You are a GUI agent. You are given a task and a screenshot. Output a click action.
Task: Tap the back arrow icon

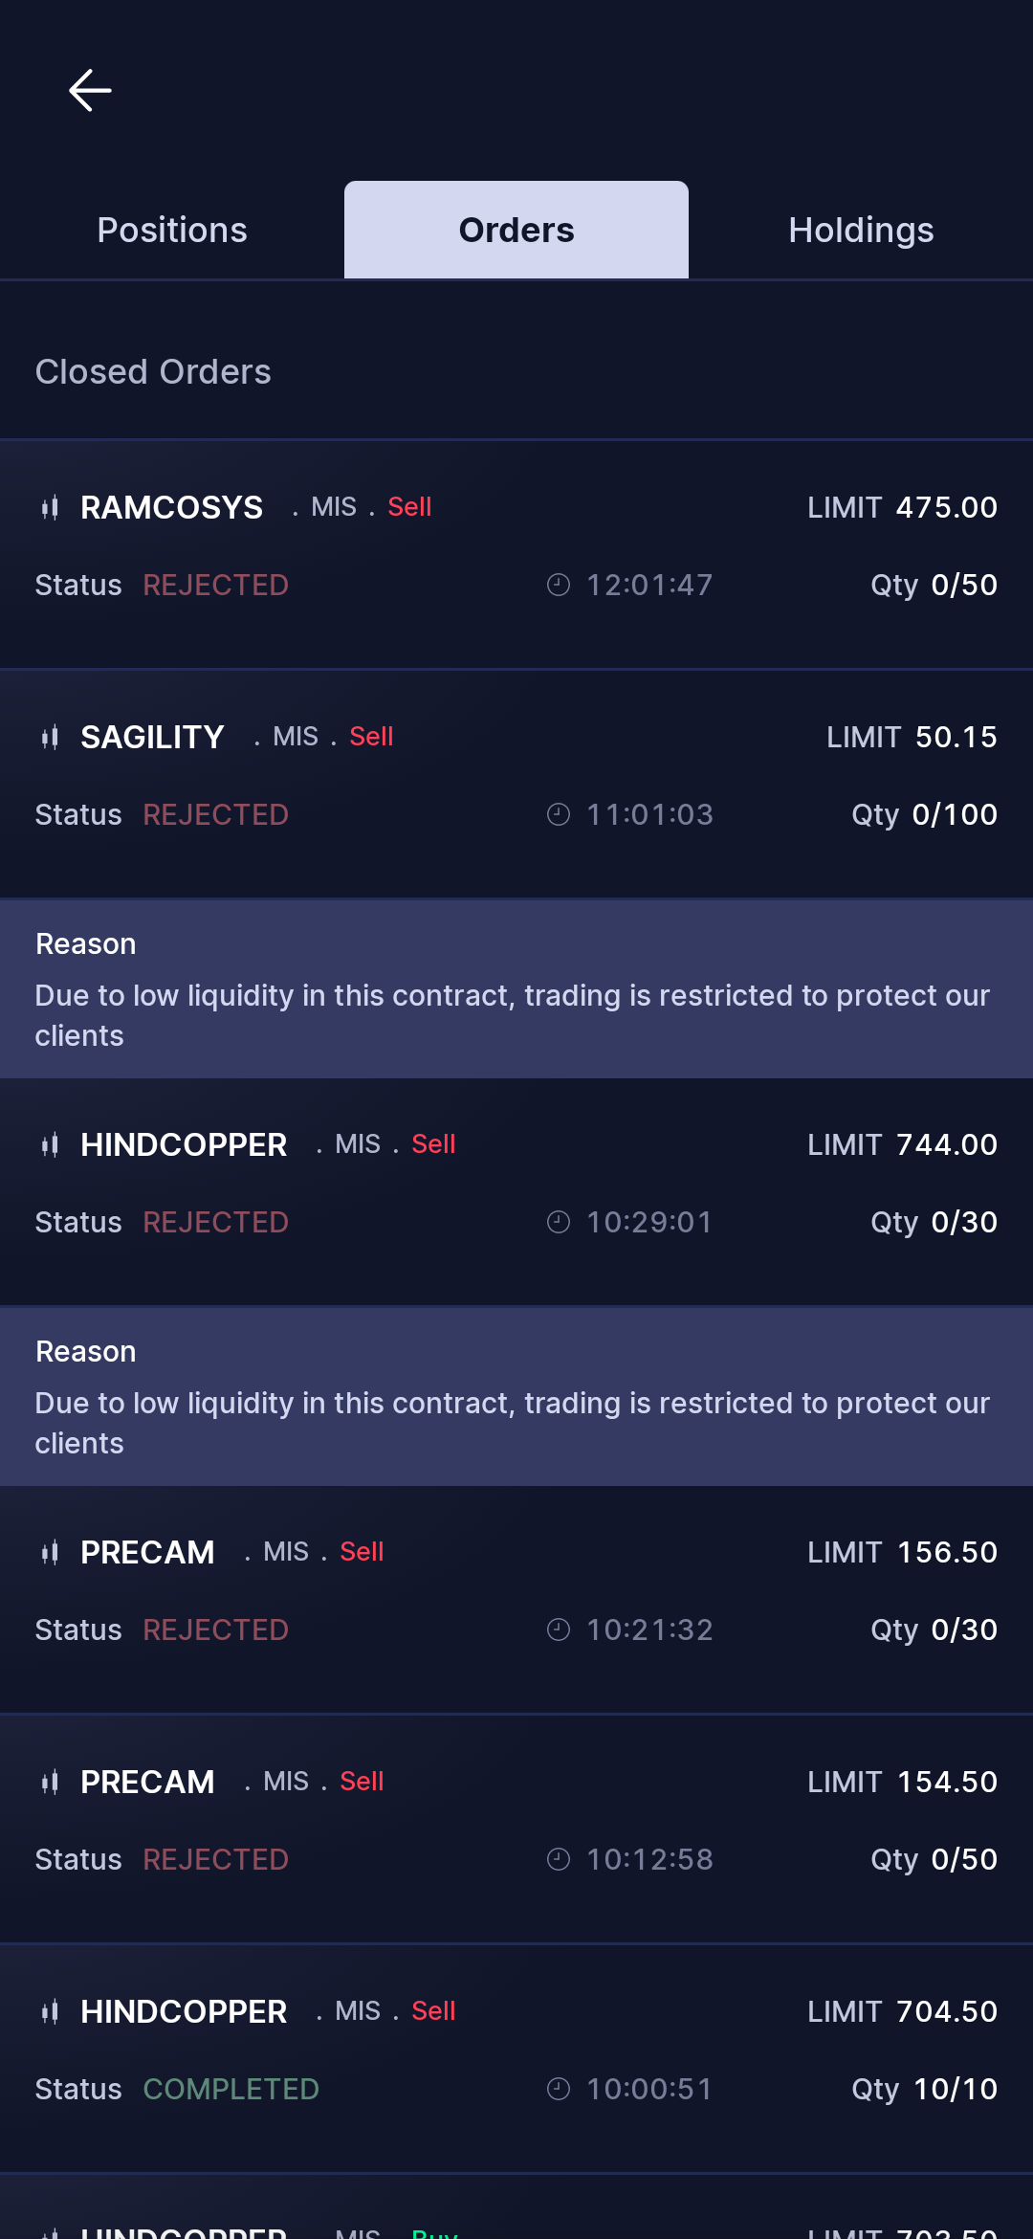[x=91, y=91]
